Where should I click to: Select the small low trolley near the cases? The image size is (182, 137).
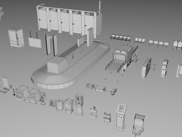coord(113,91)
